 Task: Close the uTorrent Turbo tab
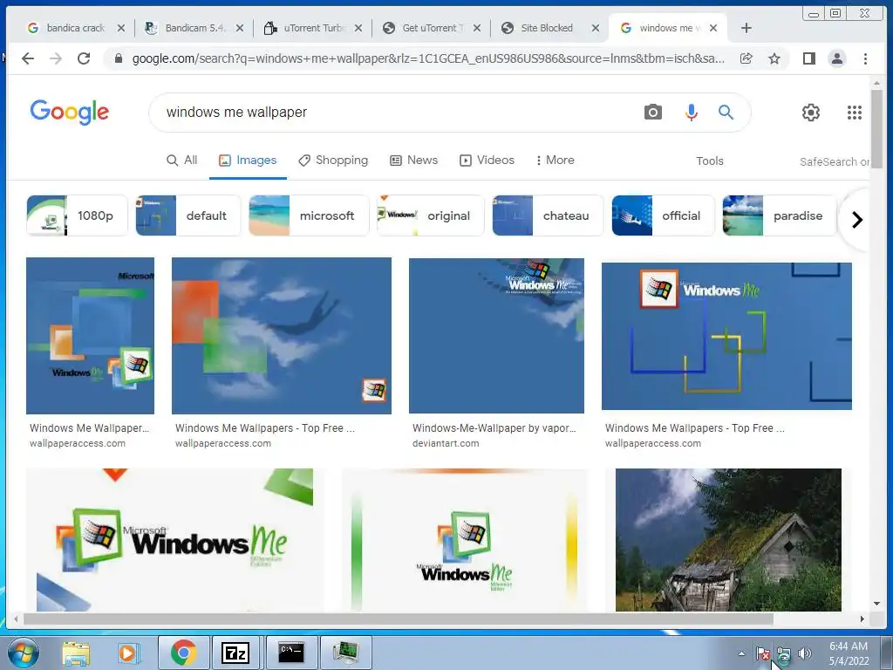[x=358, y=28]
